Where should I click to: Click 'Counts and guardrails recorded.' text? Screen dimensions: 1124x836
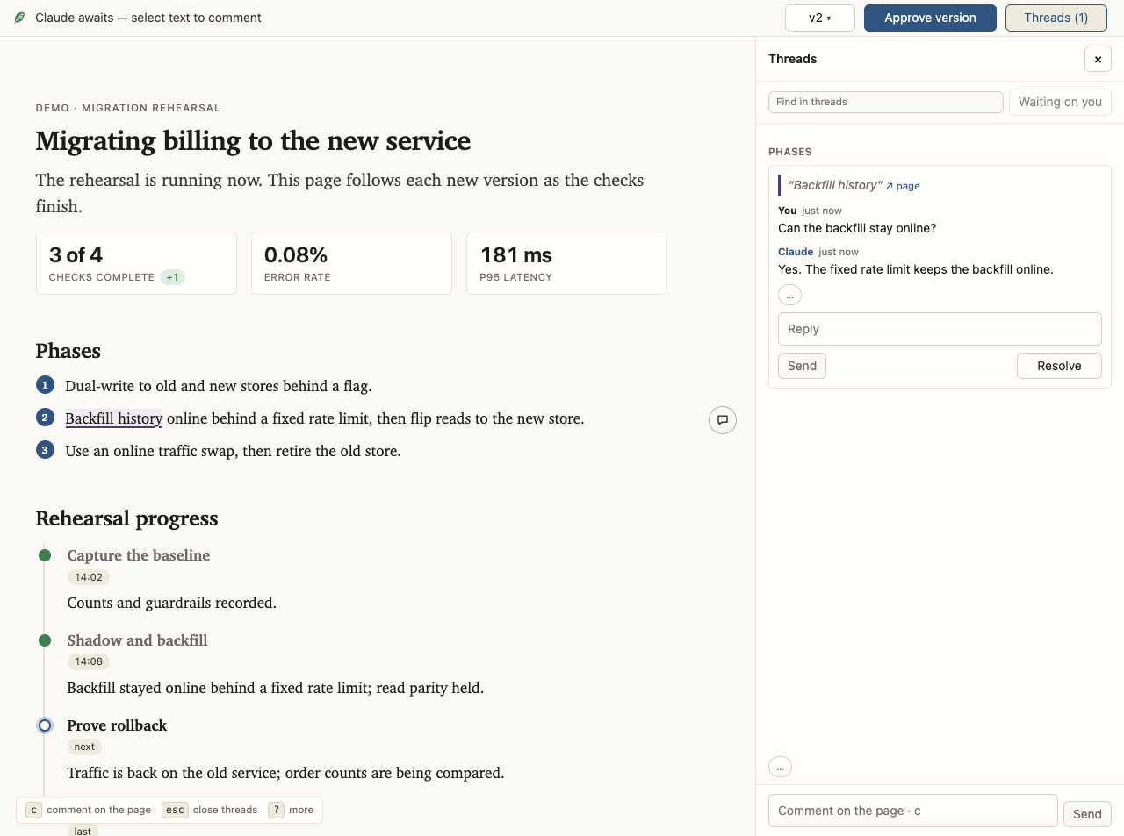(172, 603)
